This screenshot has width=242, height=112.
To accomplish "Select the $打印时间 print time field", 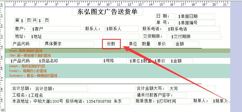I will 173,101.
